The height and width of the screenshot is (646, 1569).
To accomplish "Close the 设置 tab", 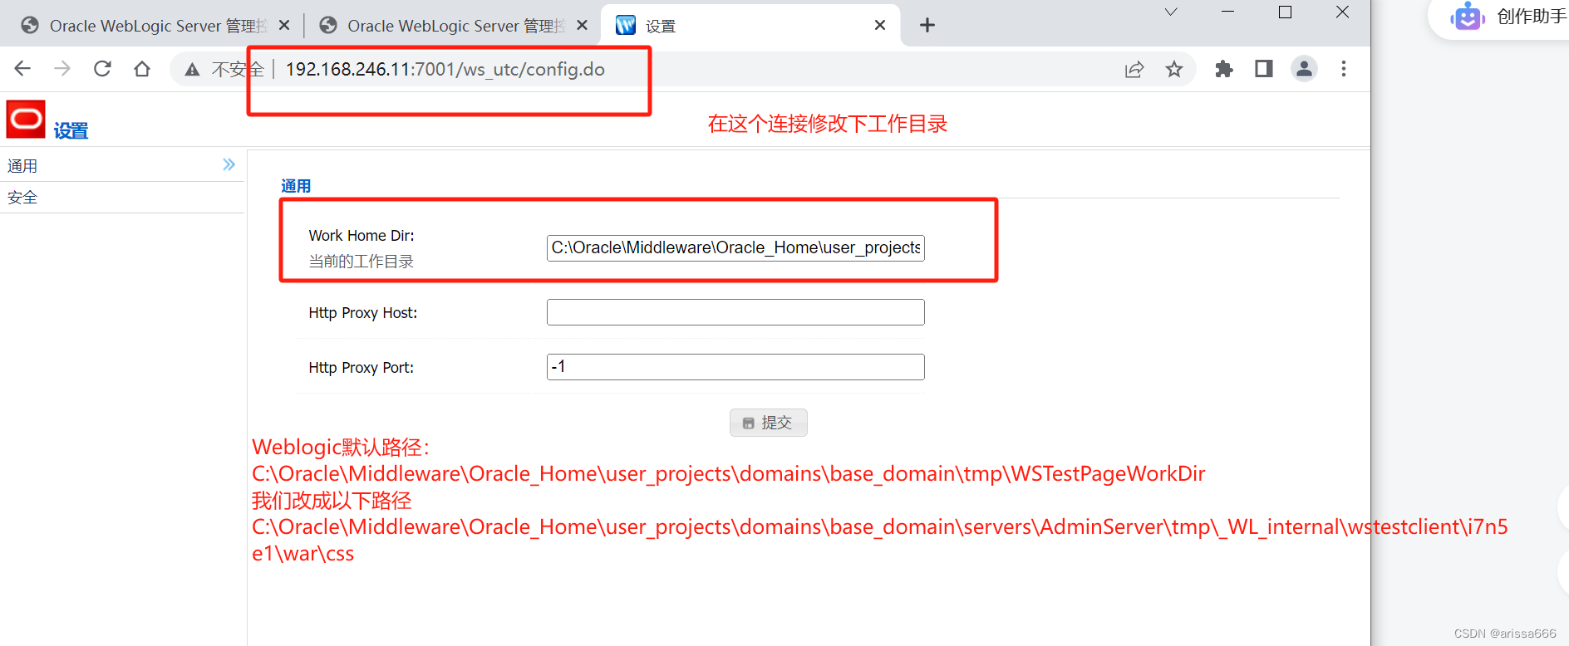I will point(880,26).
